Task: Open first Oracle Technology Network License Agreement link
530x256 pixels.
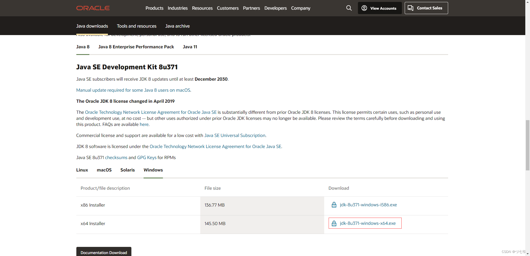Action: 151,112
